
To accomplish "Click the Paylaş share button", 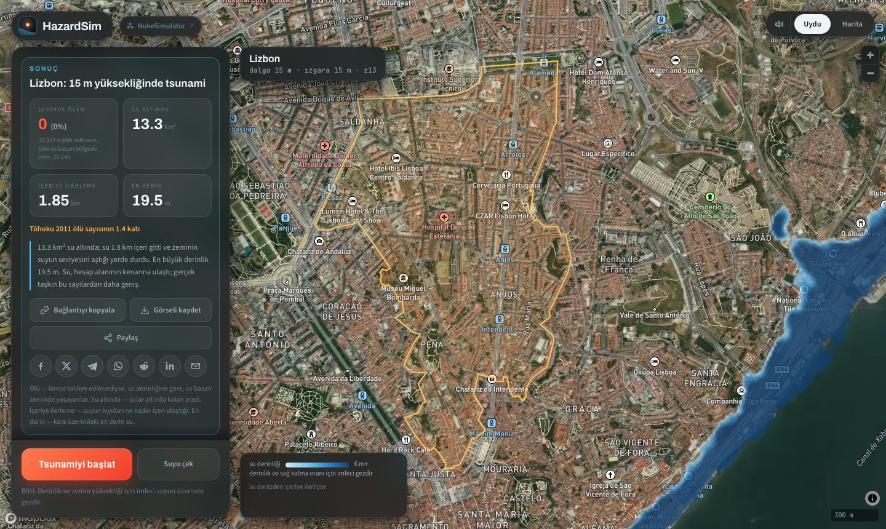I will 121,338.
